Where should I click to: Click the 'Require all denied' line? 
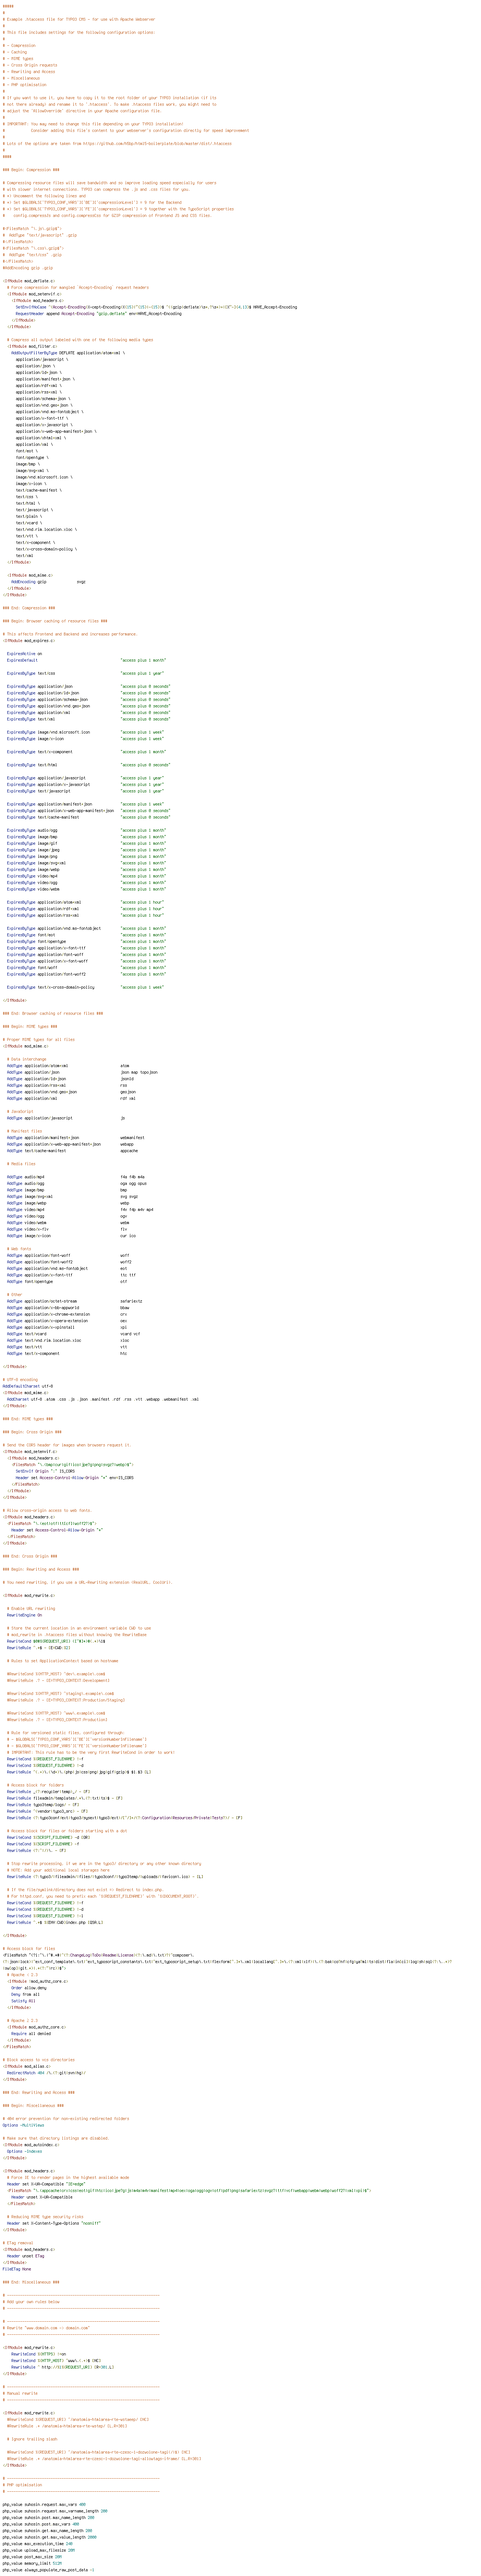point(31,2032)
